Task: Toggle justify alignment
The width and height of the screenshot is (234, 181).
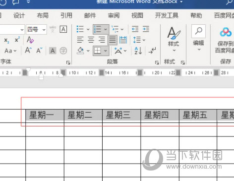Action: click(113, 40)
